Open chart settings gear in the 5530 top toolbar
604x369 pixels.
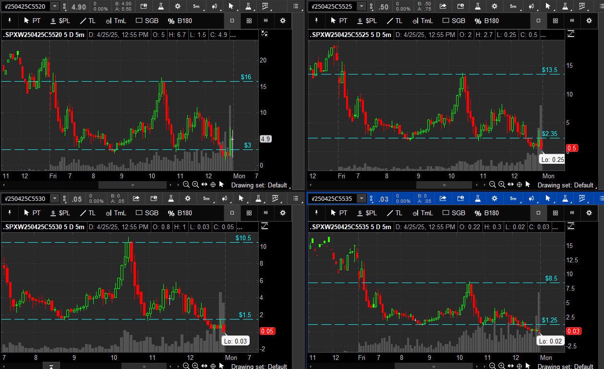188,198
